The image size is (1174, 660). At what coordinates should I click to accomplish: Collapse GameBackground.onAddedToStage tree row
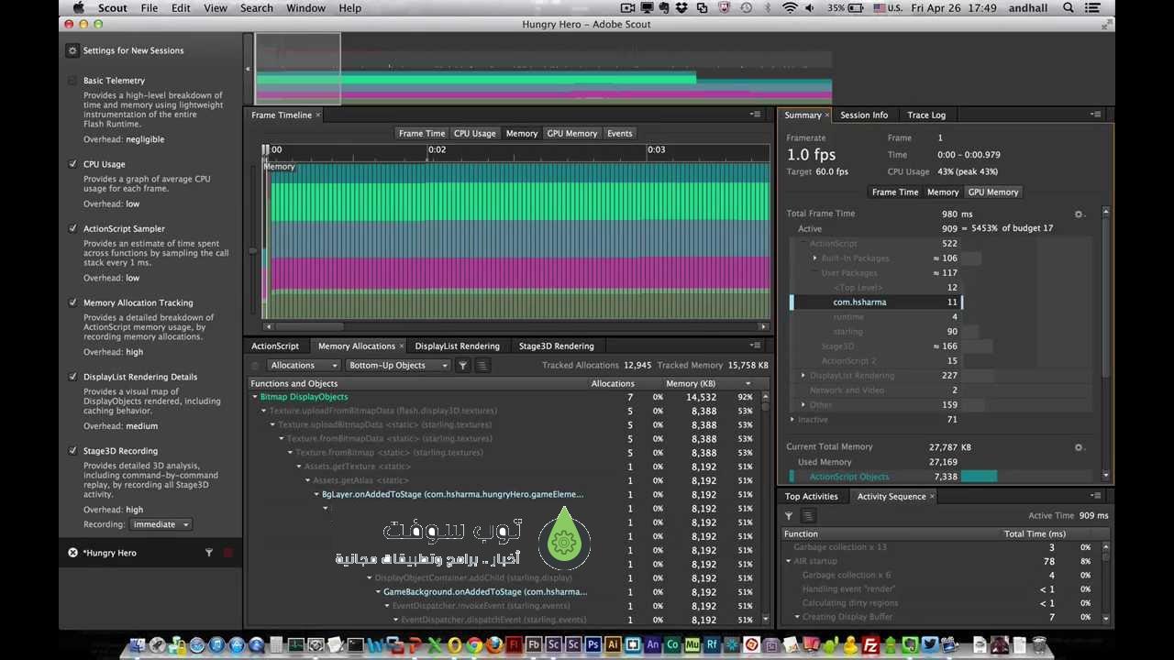(x=377, y=592)
